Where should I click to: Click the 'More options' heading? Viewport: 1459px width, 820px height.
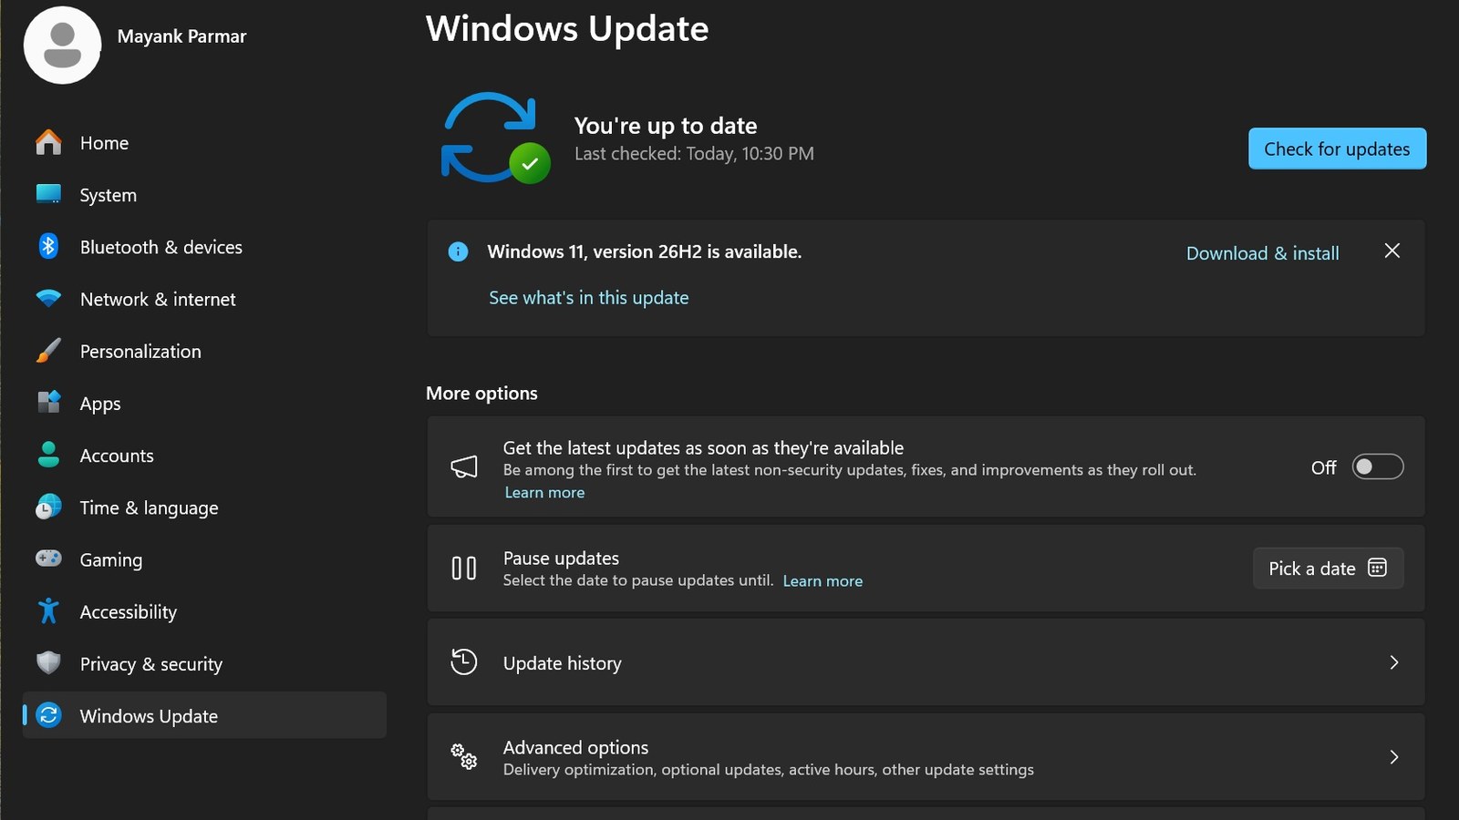pyautogui.click(x=481, y=394)
